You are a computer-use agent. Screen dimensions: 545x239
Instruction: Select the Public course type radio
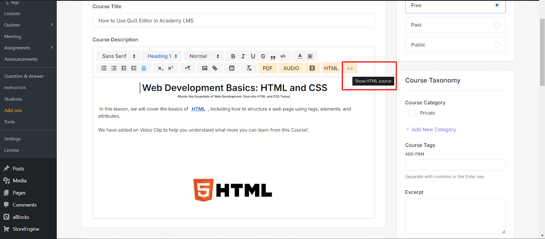click(497, 45)
